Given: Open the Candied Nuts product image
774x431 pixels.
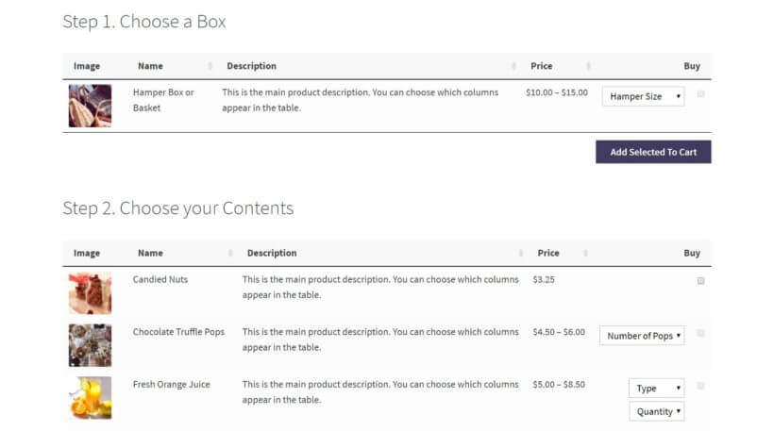Looking at the screenshot, I should pos(90,293).
